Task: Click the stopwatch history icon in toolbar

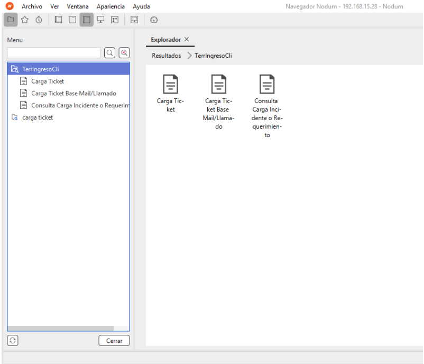Action: (39, 20)
